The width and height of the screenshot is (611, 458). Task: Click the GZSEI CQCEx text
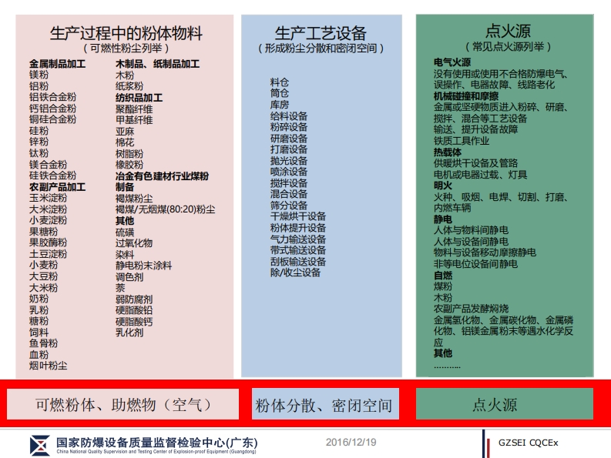529,443
